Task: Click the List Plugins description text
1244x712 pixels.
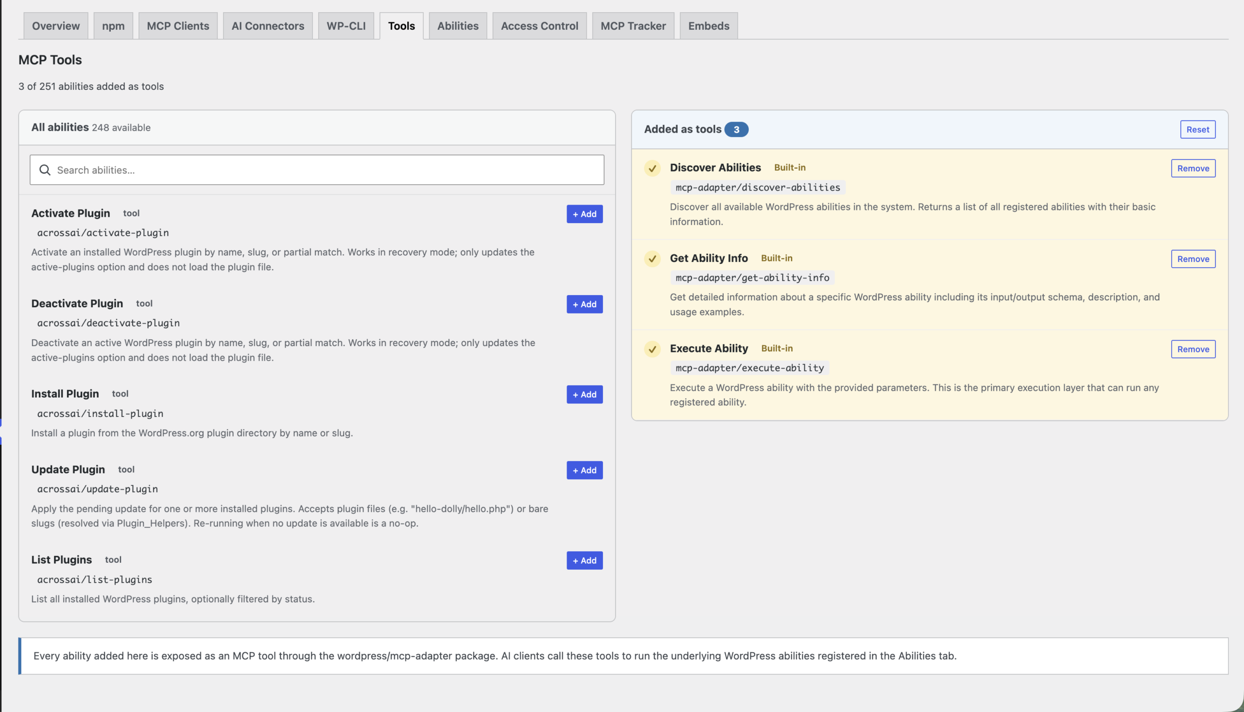Action: coord(173,599)
